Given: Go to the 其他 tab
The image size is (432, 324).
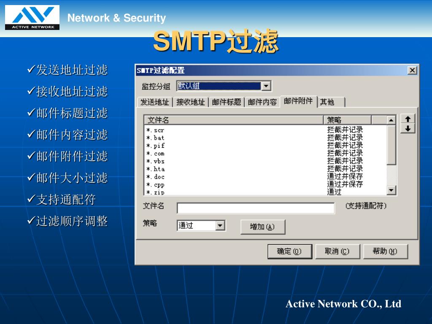Looking at the screenshot, I should tap(331, 102).
